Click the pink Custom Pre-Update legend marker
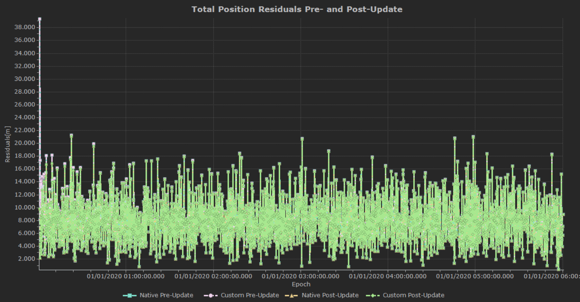580x302 pixels. click(211, 295)
